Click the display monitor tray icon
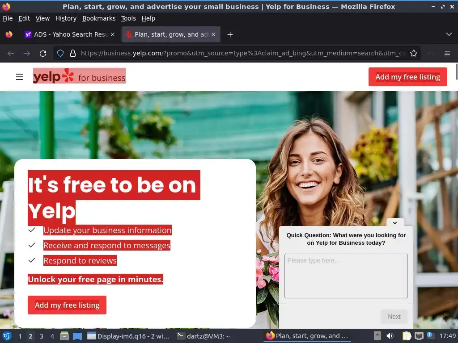The height and width of the screenshot is (343, 458). (419, 336)
